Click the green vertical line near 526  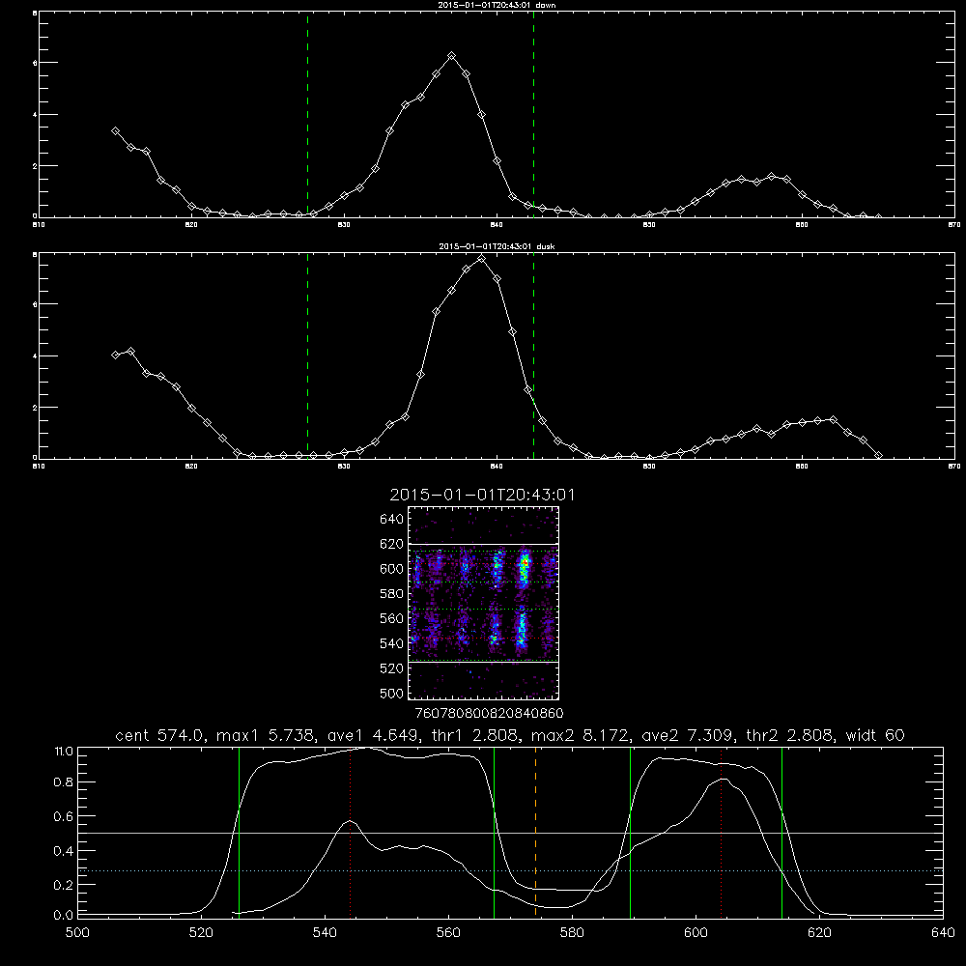[x=239, y=832]
